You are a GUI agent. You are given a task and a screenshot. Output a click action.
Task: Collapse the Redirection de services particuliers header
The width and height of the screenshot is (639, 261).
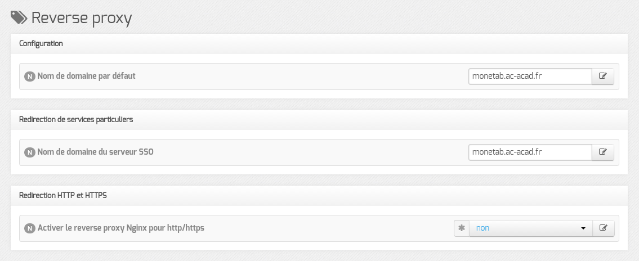pyautogui.click(x=319, y=120)
